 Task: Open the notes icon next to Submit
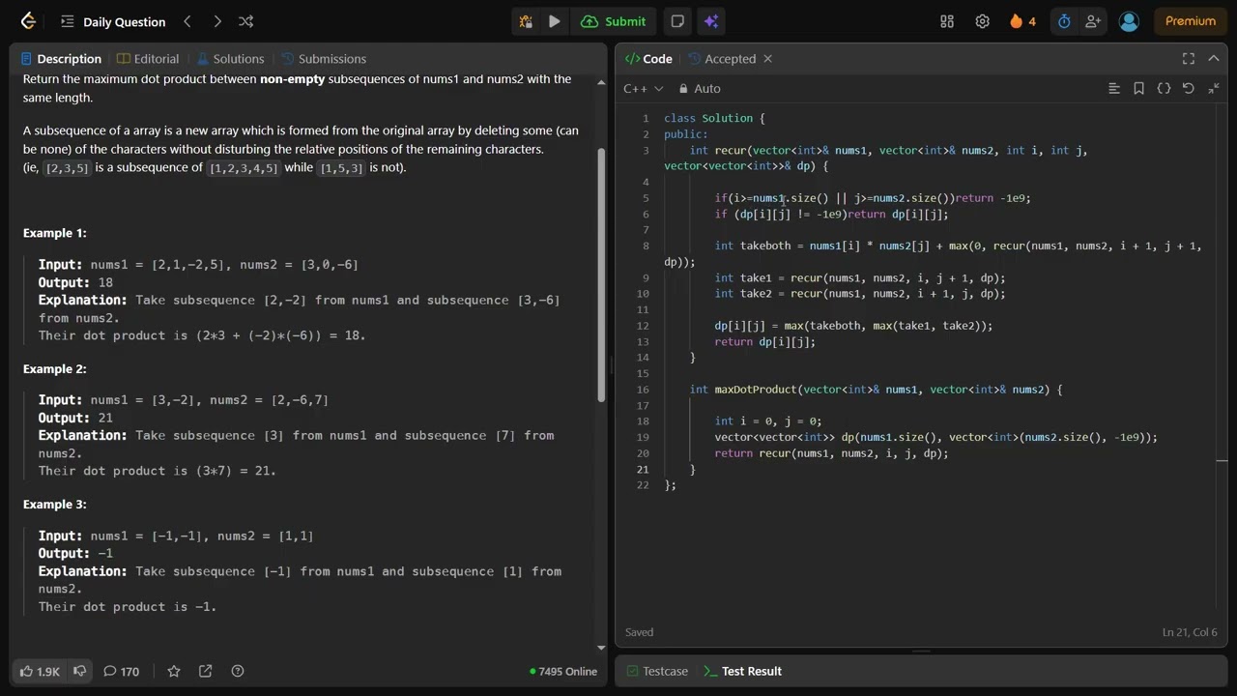(x=677, y=21)
